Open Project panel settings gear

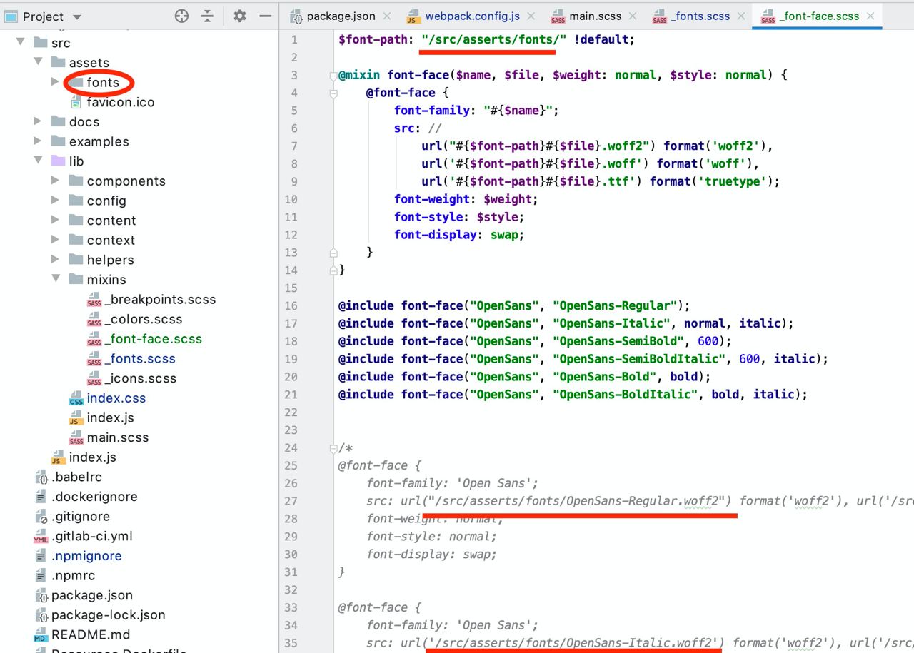click(239, 16)
